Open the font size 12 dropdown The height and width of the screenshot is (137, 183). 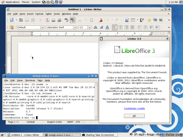coord(89,27)
